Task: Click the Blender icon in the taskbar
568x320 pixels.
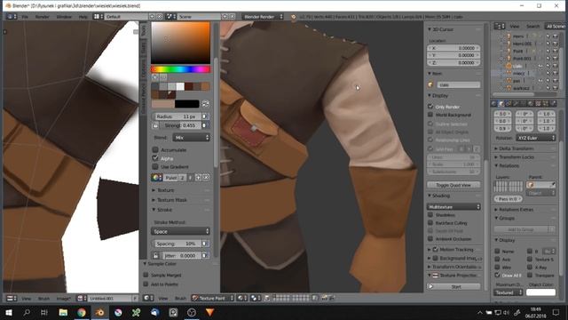Action: [100, 312]
